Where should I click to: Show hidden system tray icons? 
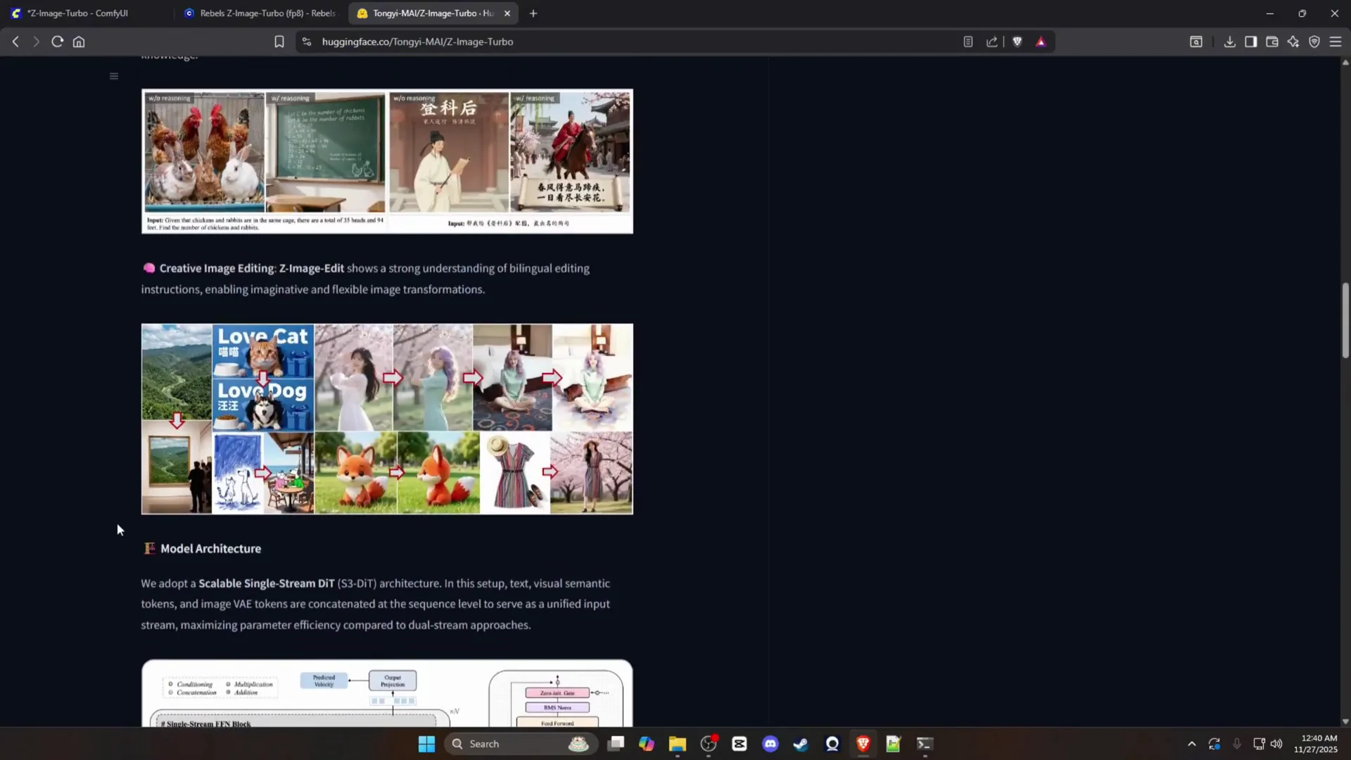(1191, 744)
